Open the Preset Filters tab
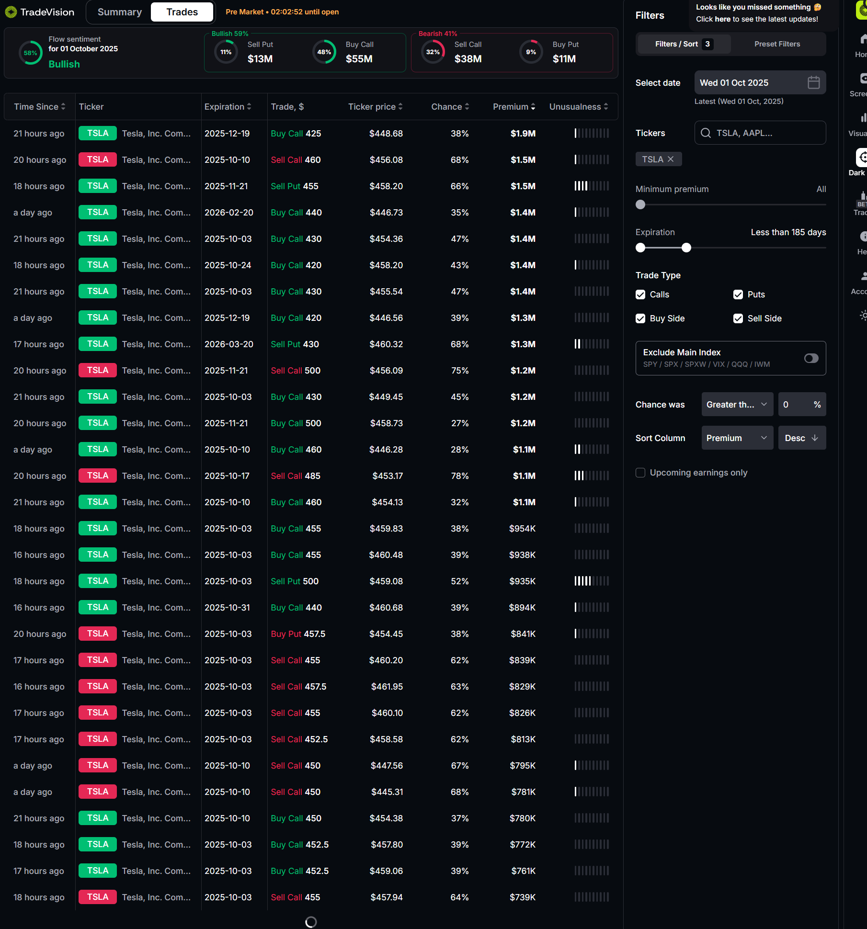The image size is (867, 929). click(777, 44)
